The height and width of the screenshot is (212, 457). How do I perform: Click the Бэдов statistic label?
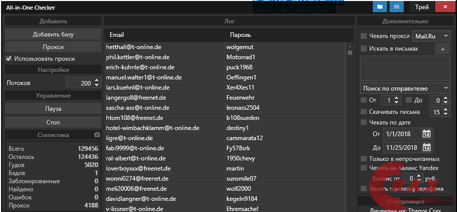point(17,173)
